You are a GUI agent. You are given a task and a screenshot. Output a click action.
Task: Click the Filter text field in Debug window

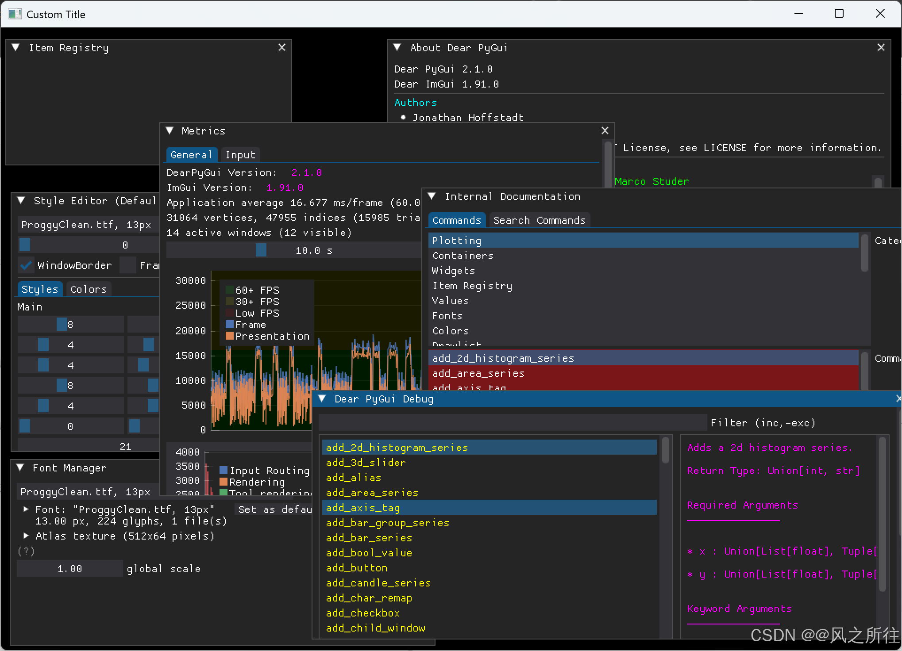coord(513,423)
